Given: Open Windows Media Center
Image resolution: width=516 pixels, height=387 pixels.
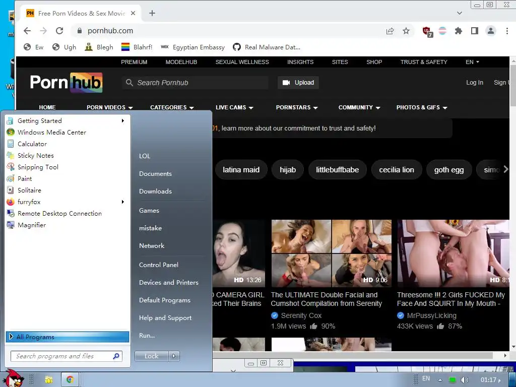Looking at the screenshot, I should pos(52,133).
